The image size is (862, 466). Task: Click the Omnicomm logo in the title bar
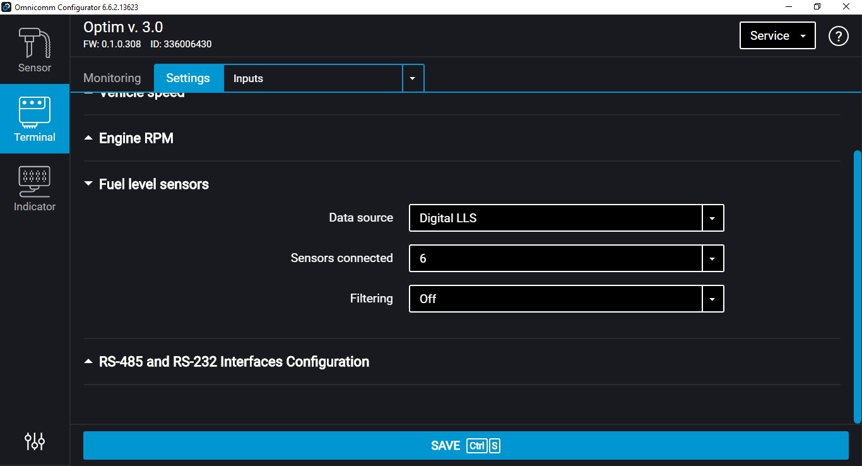tap(6, 7)
